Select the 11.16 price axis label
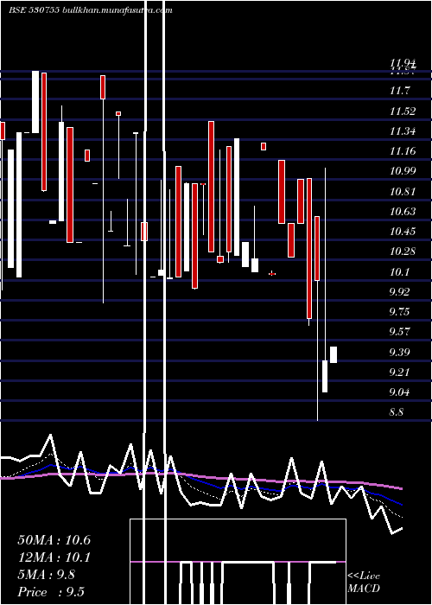This screenshot has width=432, height=605. coord(403,151)
